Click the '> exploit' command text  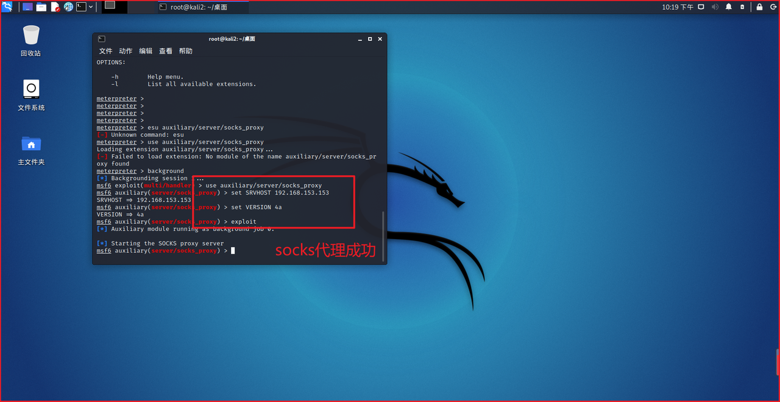click(240, 222)
